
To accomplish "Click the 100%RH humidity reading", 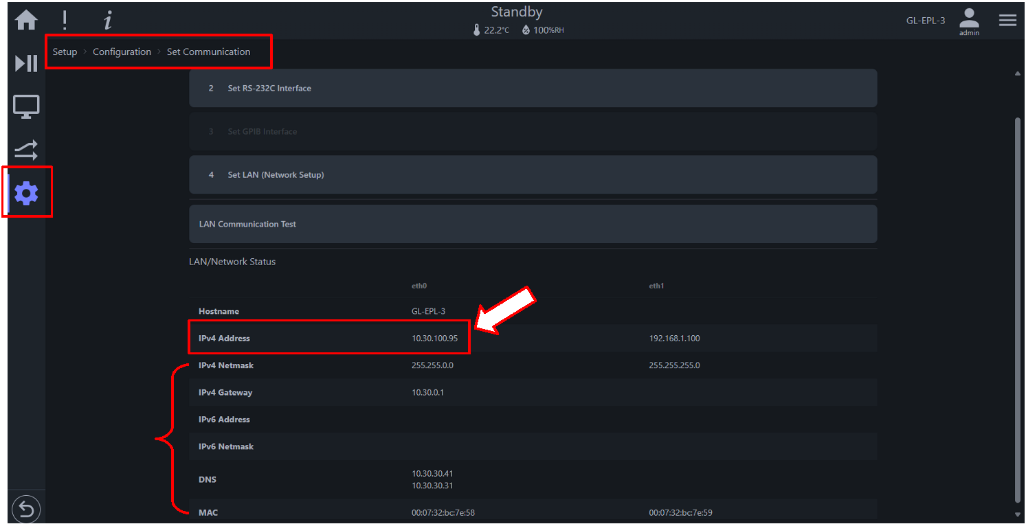I will tap(548, 30).
